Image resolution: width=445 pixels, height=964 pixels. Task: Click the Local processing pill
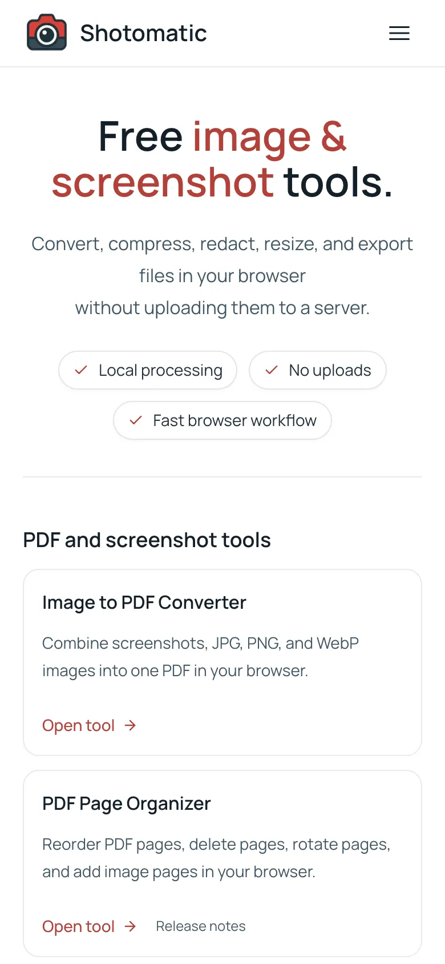[148, 370]
